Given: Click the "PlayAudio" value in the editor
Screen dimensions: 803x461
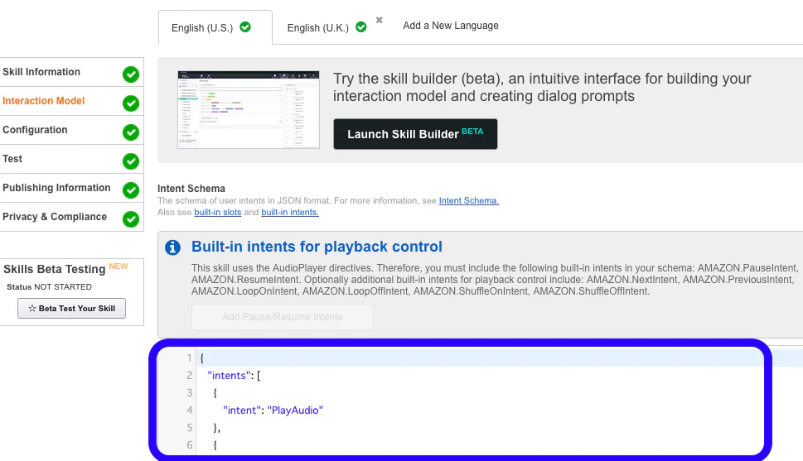Looking at the screenshot, I should pyautogui.click(x=295, y=411).
